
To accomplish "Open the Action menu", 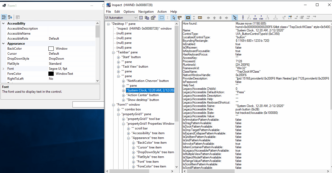I will [x=162, y=12].
